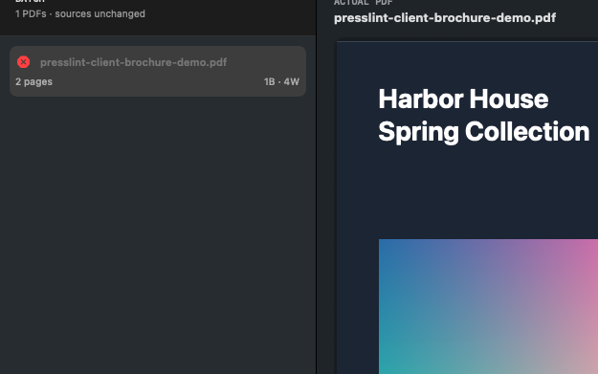Click the '2 pages' label

(x=33, y=81)
